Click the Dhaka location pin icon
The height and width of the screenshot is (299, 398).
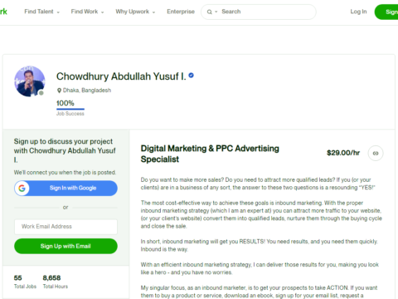[59, 91]
